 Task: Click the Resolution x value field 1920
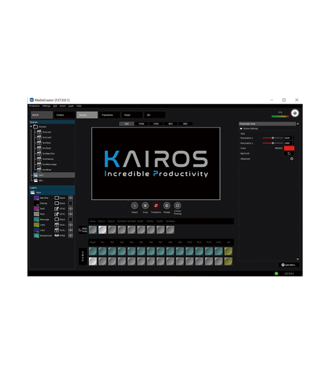[288, 138]
